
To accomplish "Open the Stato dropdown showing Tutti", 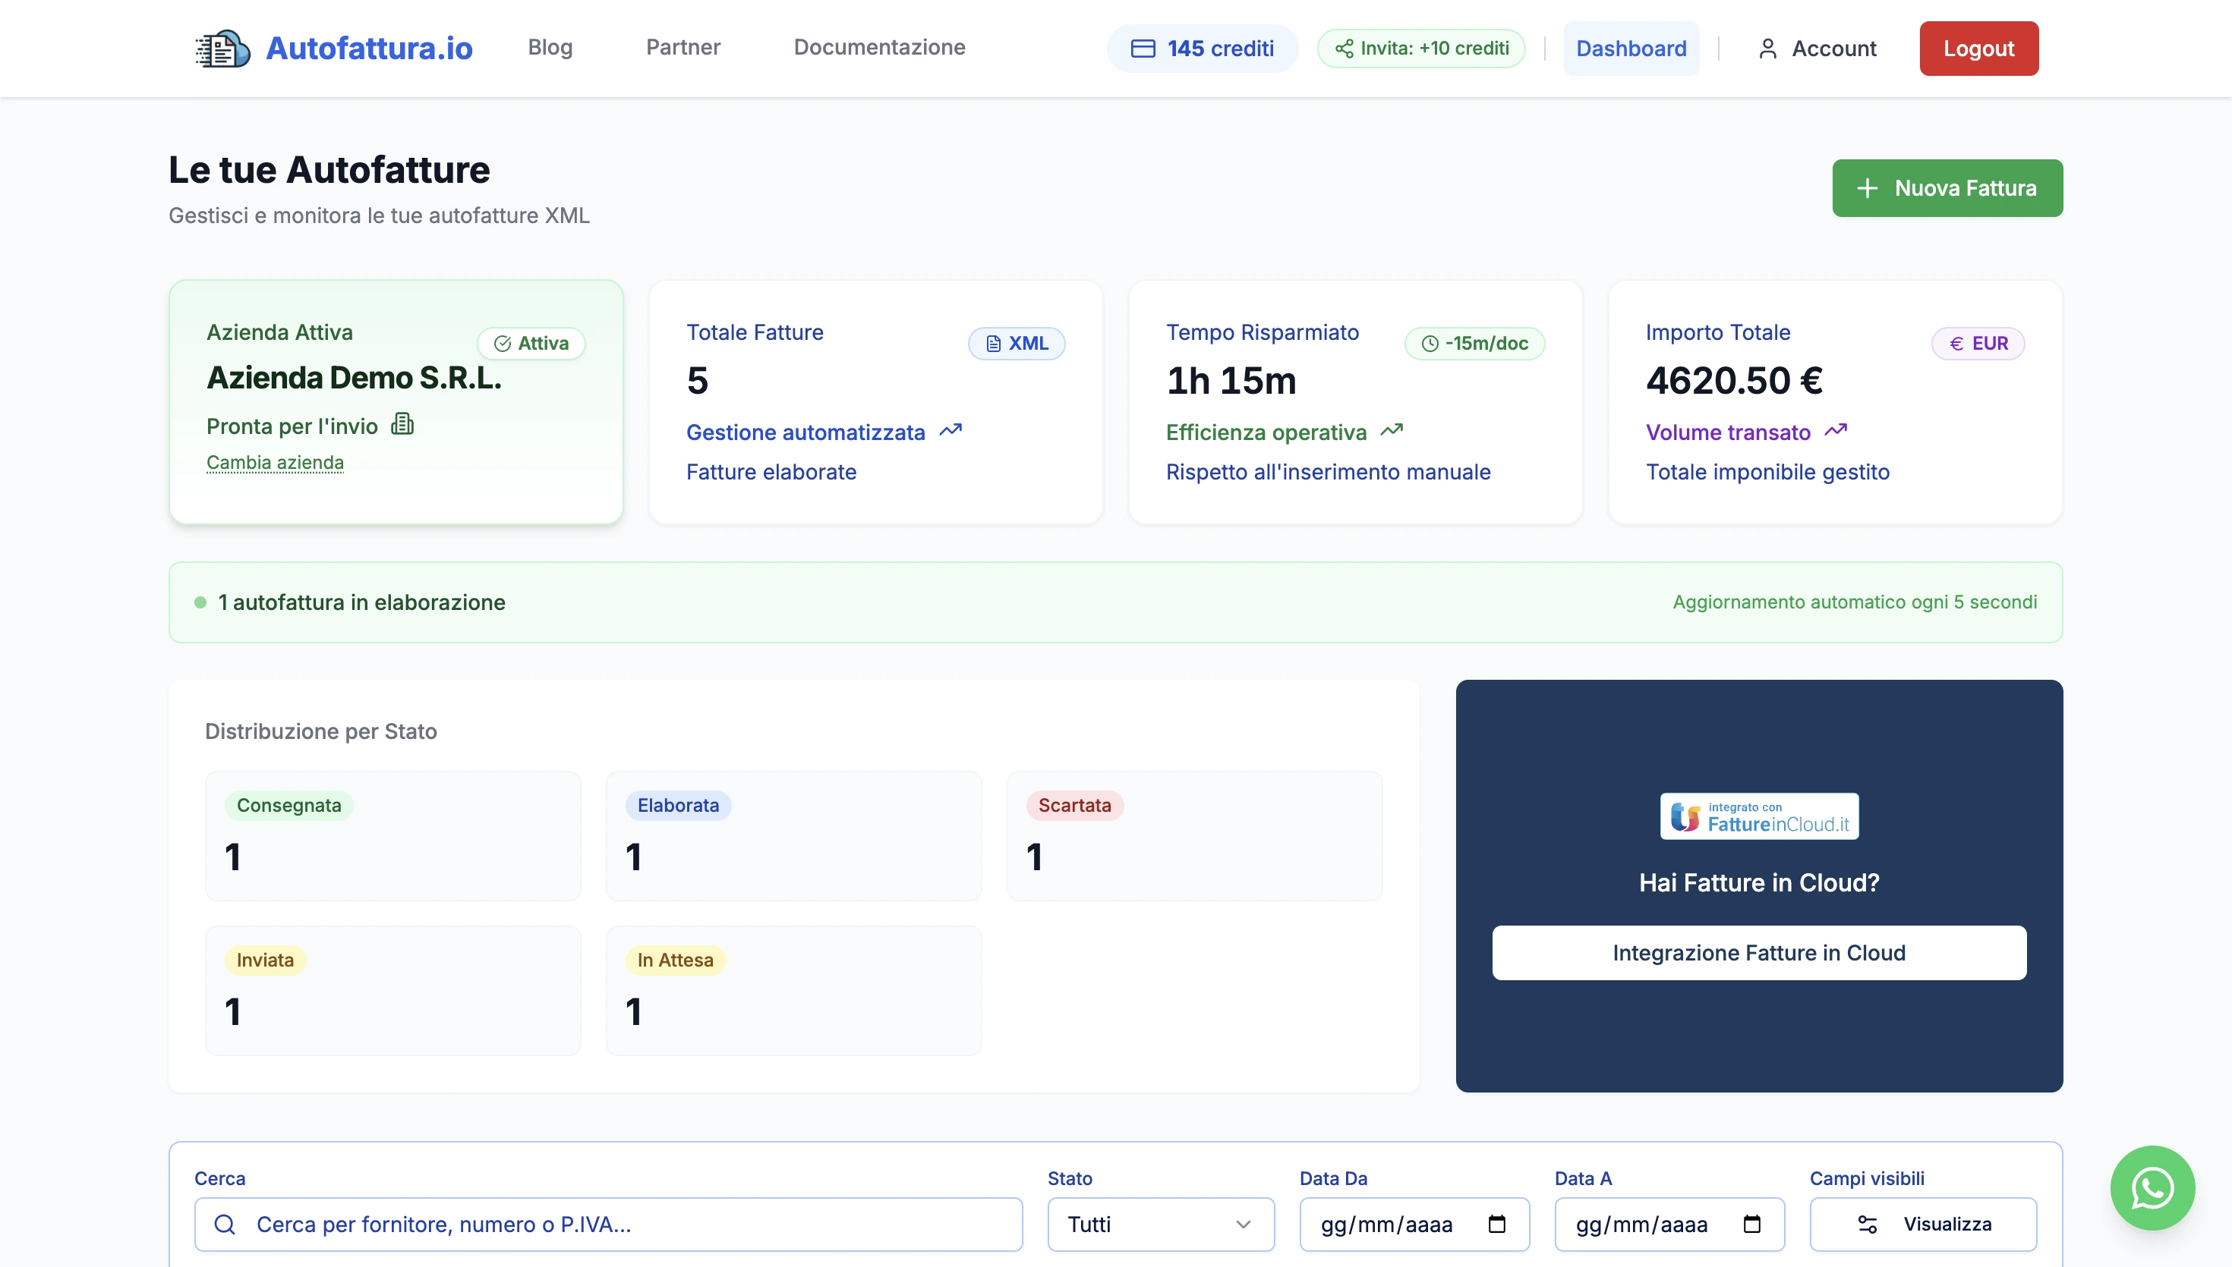I will 1160,1224.
